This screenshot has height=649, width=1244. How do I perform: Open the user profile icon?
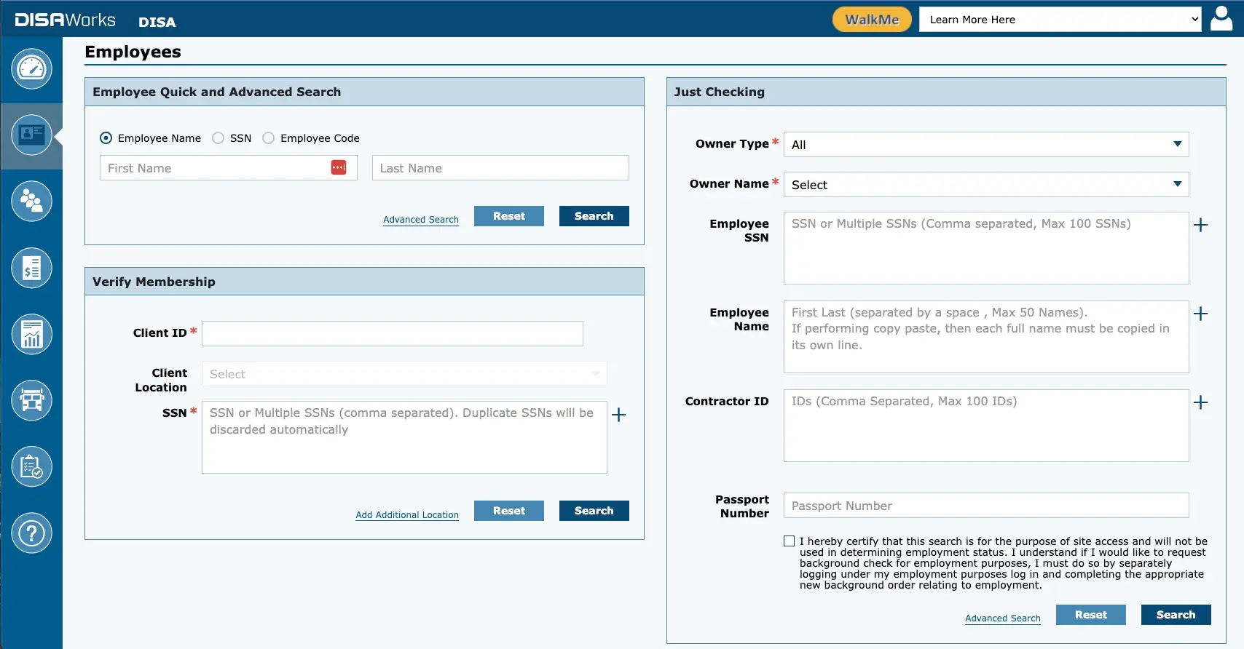[x=1221, y=19]
